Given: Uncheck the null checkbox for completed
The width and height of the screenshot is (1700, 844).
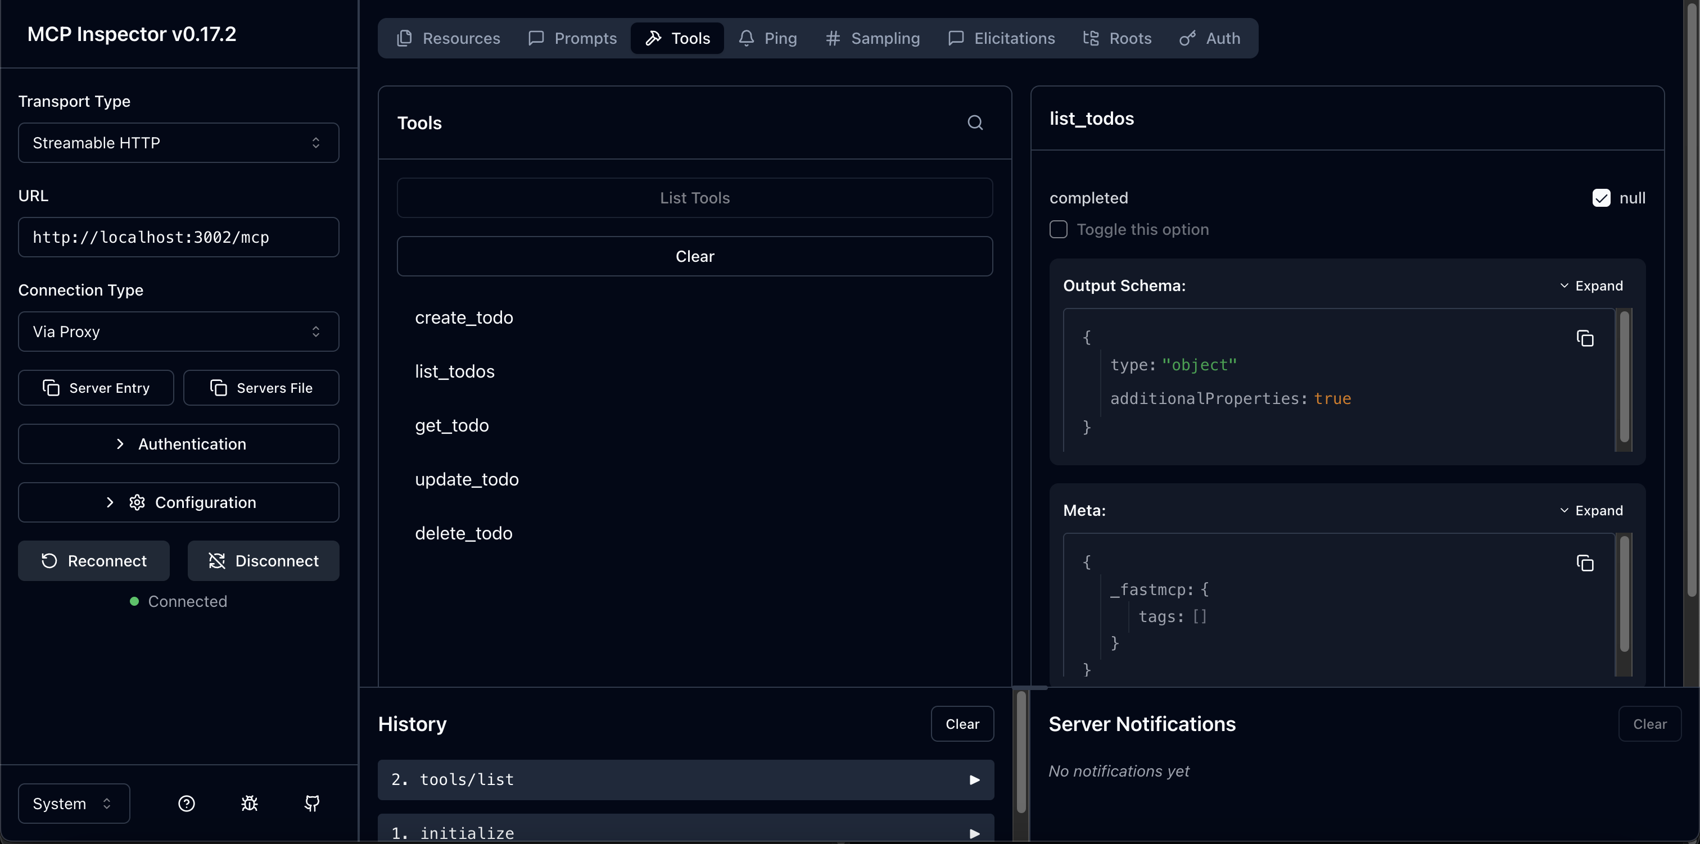Looking at the screenshot, I should click(1601, 198).
